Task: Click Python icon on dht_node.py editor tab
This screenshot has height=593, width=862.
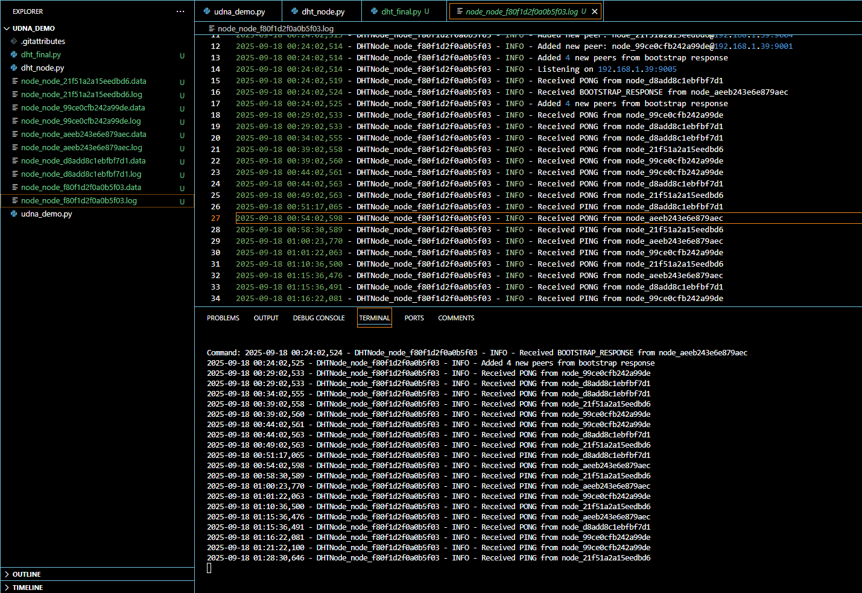Action: click(294, 11)
